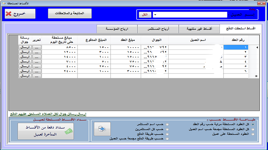Select radio 'كل العقود المستحقة مجمعة حسب اسم العميل'
Screen dimensions: 268x150
253,129
